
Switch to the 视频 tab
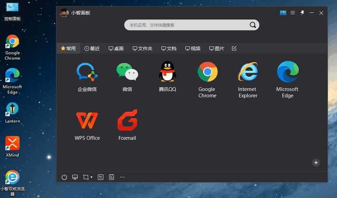point(192,49)
